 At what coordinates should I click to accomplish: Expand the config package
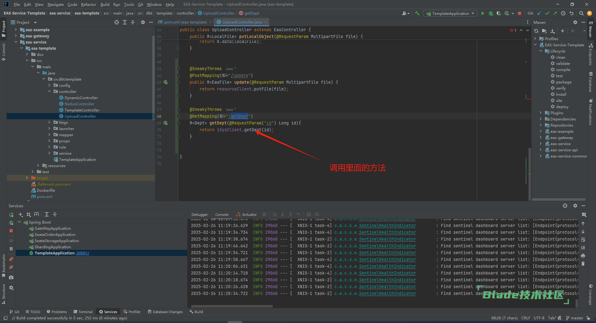click(x=49, y=85)
